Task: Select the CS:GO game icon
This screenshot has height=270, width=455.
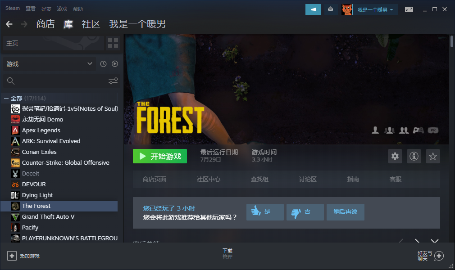Action: (15, 163)
